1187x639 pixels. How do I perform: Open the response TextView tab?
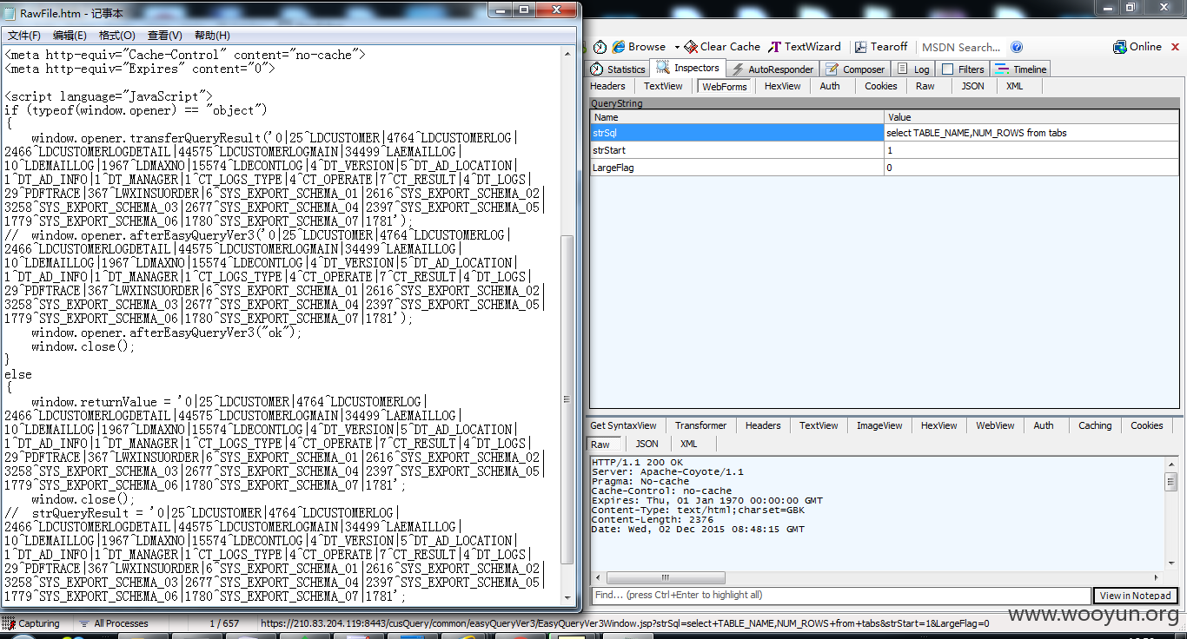819,425
